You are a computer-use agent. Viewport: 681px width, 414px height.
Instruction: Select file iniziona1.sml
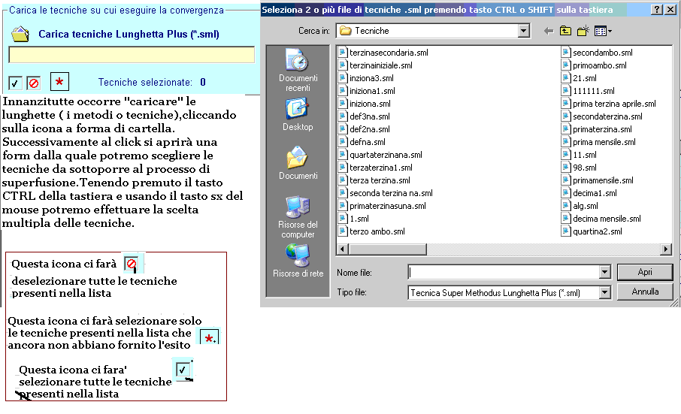367,91
